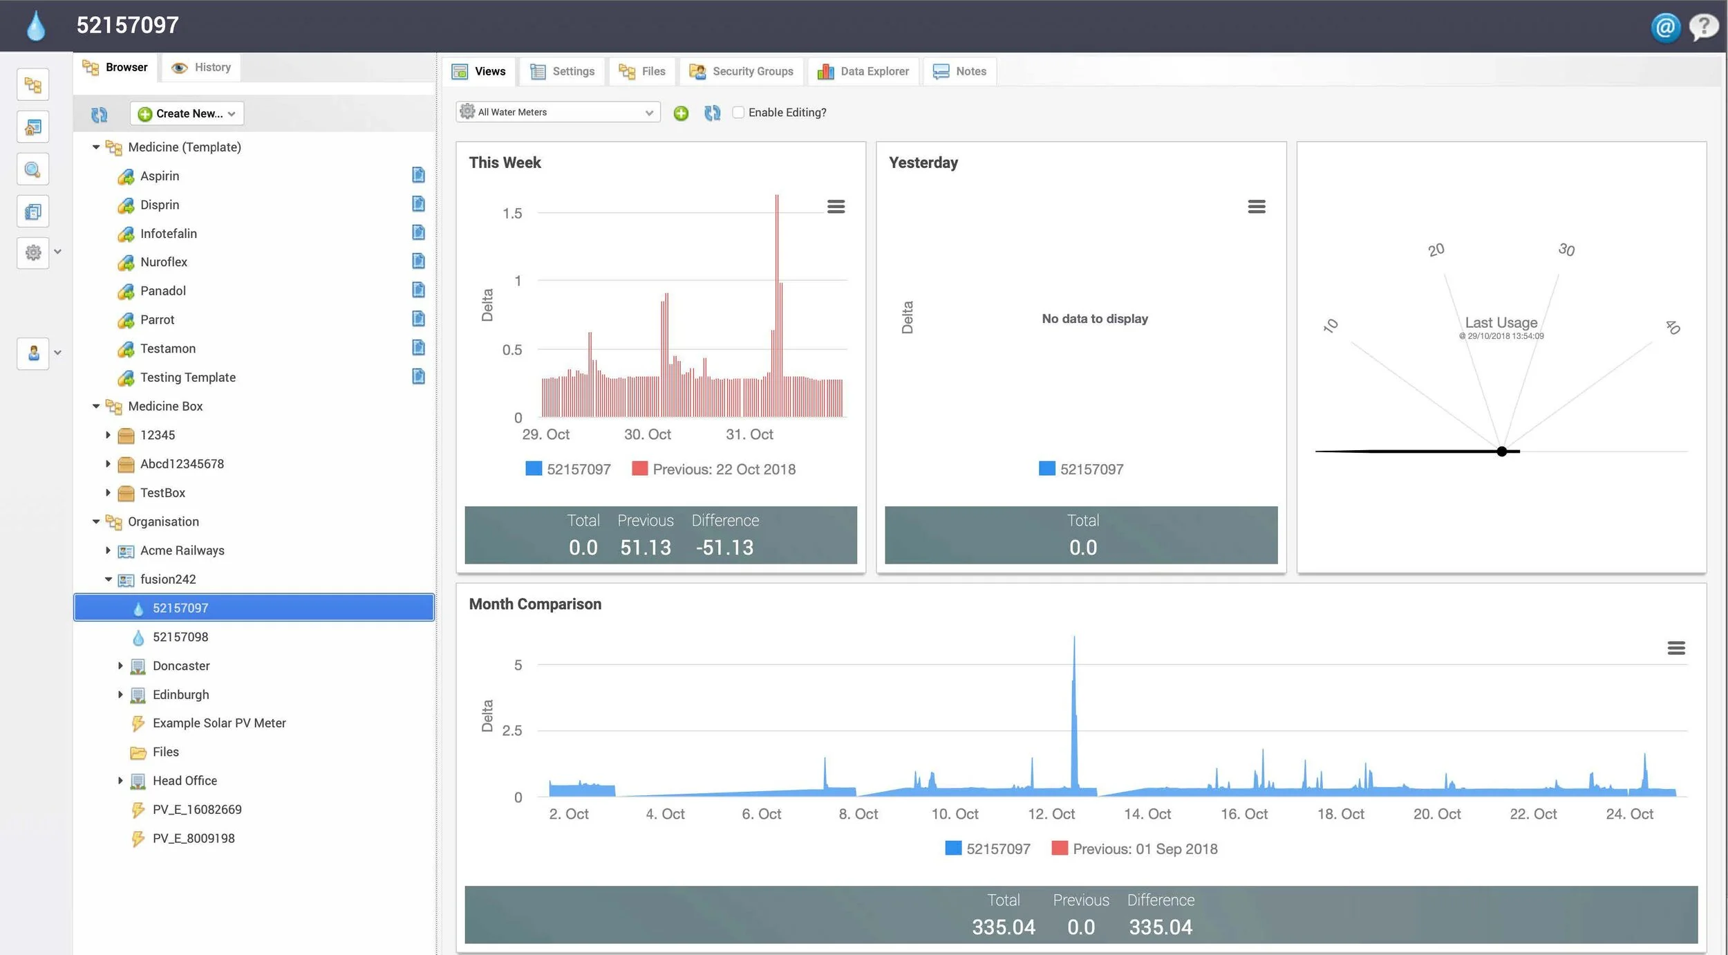This screenshot has height=955, width=1728.
Task: Click the Create New... button
Action: tap(187, 113)
